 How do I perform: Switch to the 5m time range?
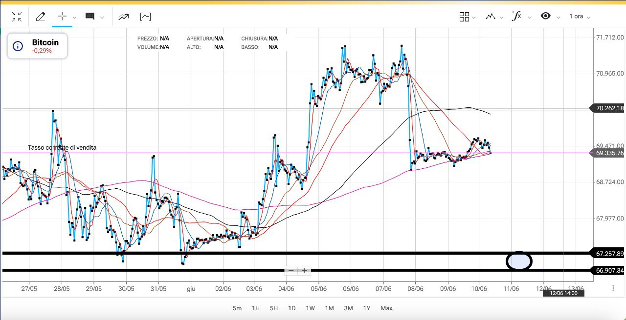pyautogui.click(x=237, y=308)
